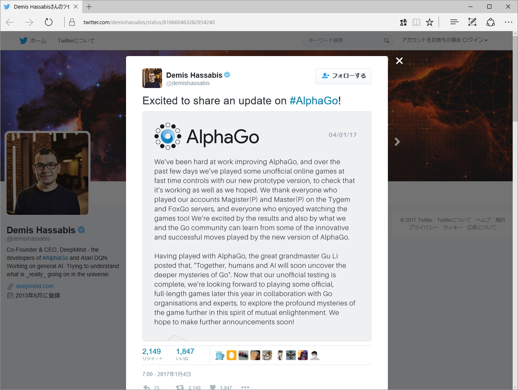This screenshot has height=390, width=518.
Task: Click the Demis Hassabis avatar in the tweet
Action: pos(152,78)
